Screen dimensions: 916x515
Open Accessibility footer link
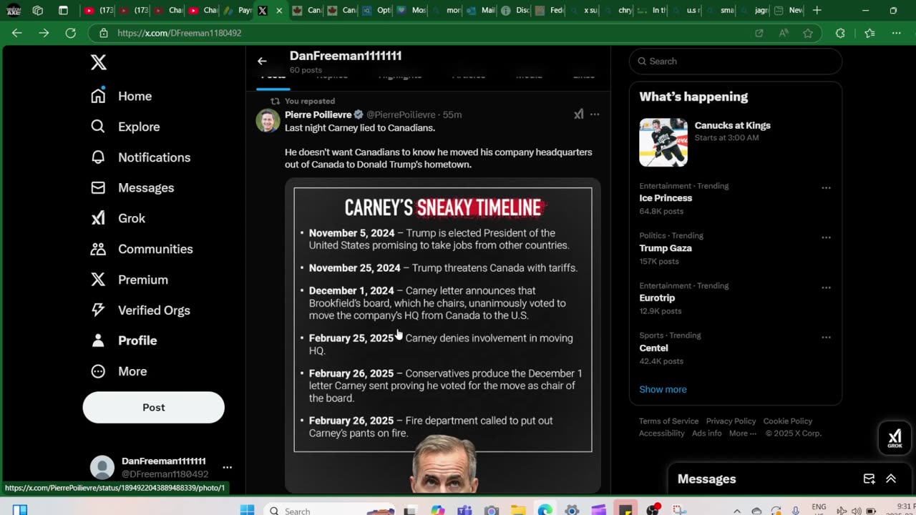pyautogui.click(x=662, y=433)
